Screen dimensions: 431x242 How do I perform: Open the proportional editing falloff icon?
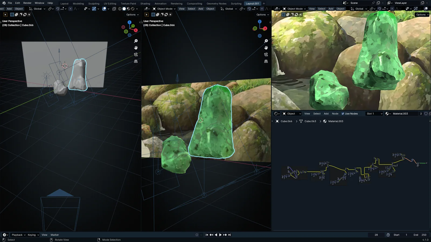[x=75, y=9]
